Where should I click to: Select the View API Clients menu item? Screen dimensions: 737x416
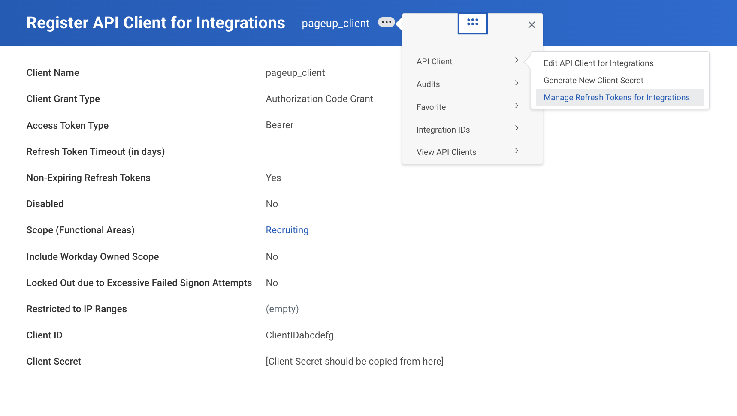coord(446,152)
